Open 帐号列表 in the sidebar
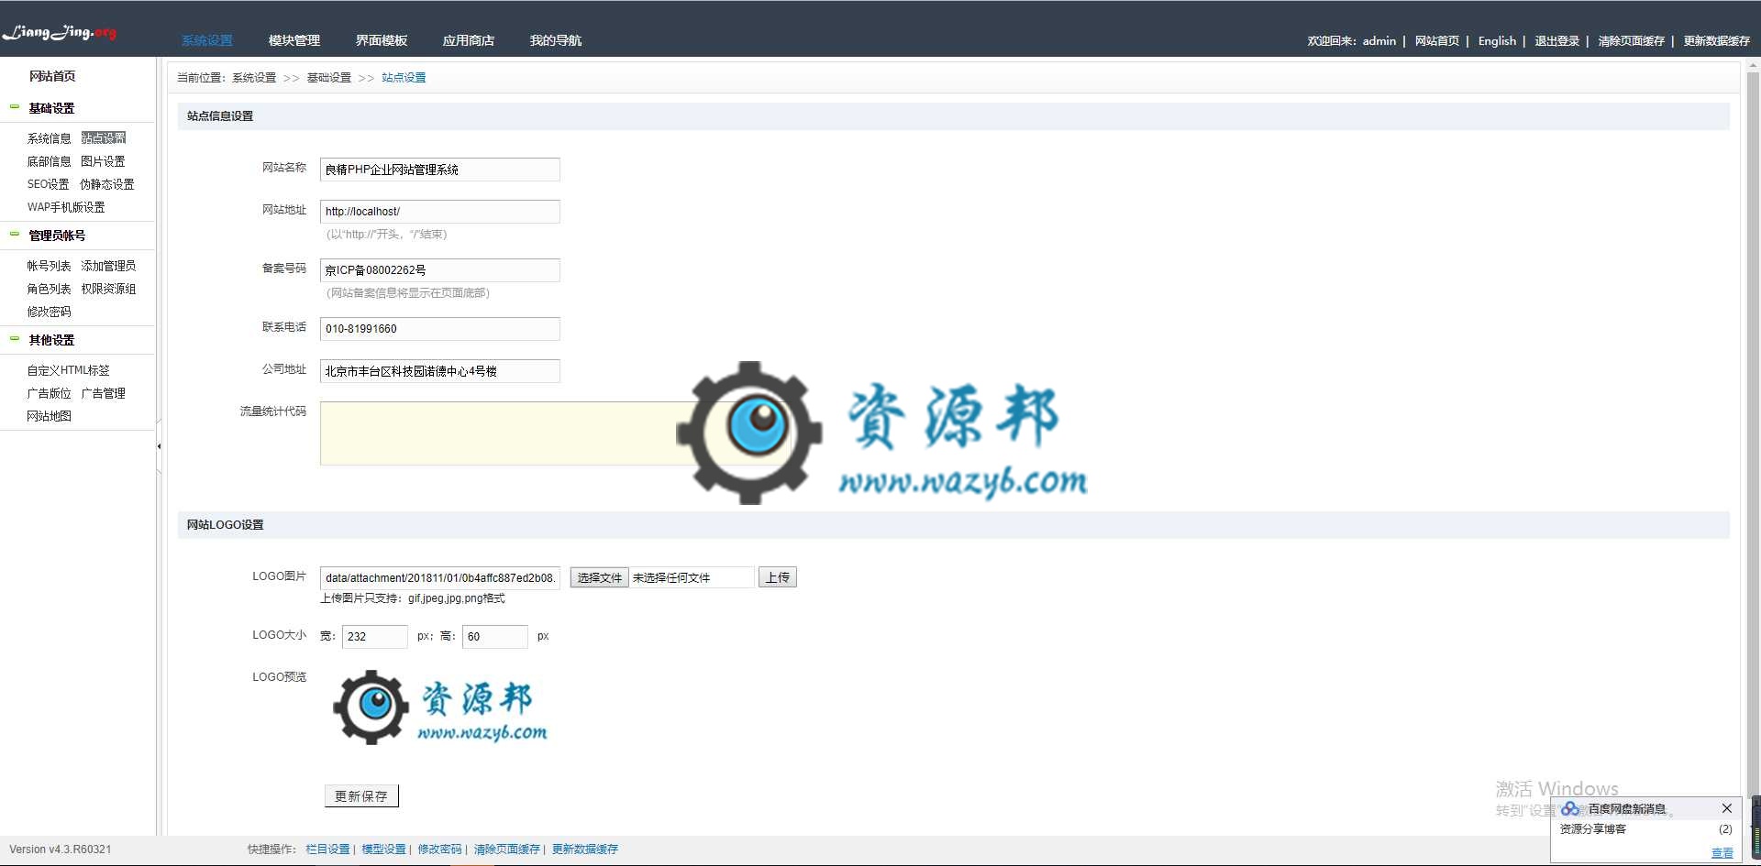 point(49,266)
